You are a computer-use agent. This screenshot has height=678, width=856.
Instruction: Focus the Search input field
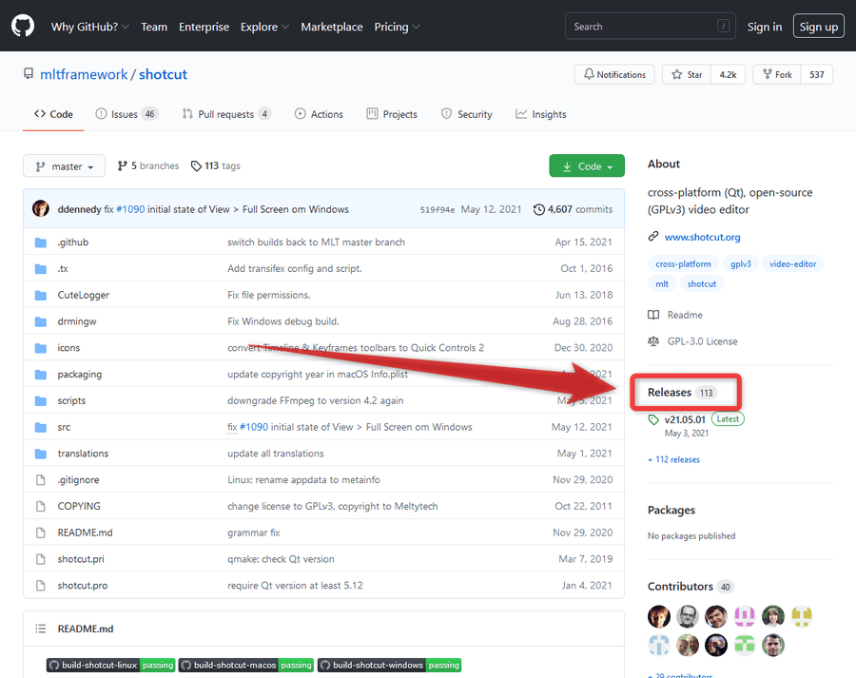tap(651, 27)
